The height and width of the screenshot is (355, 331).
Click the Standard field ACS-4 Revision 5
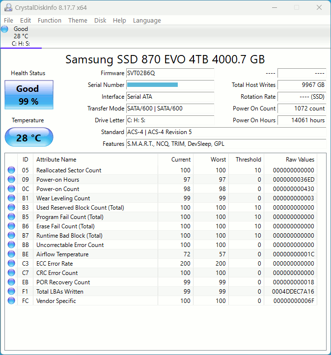pyautogui.click(x=226, y=132)
